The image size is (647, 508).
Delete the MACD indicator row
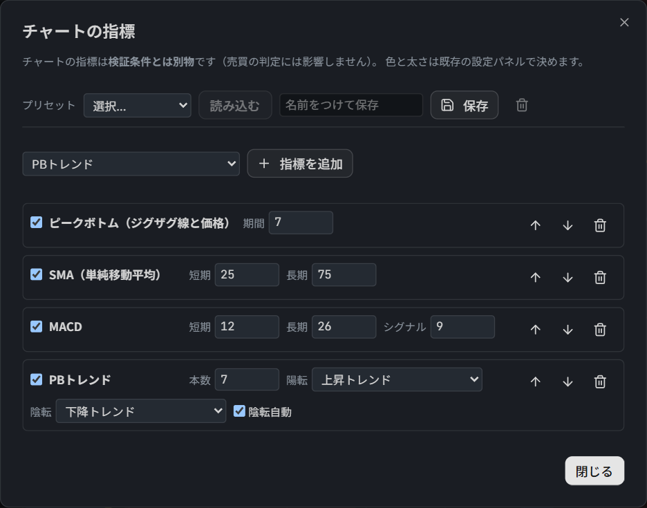pos(600,329)
